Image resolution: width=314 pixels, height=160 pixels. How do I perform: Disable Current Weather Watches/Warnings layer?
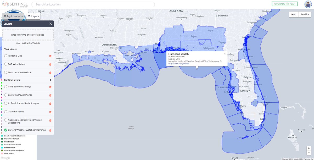(x=5, y=130)
